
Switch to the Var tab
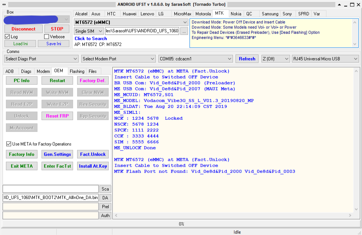click(317, 14)
